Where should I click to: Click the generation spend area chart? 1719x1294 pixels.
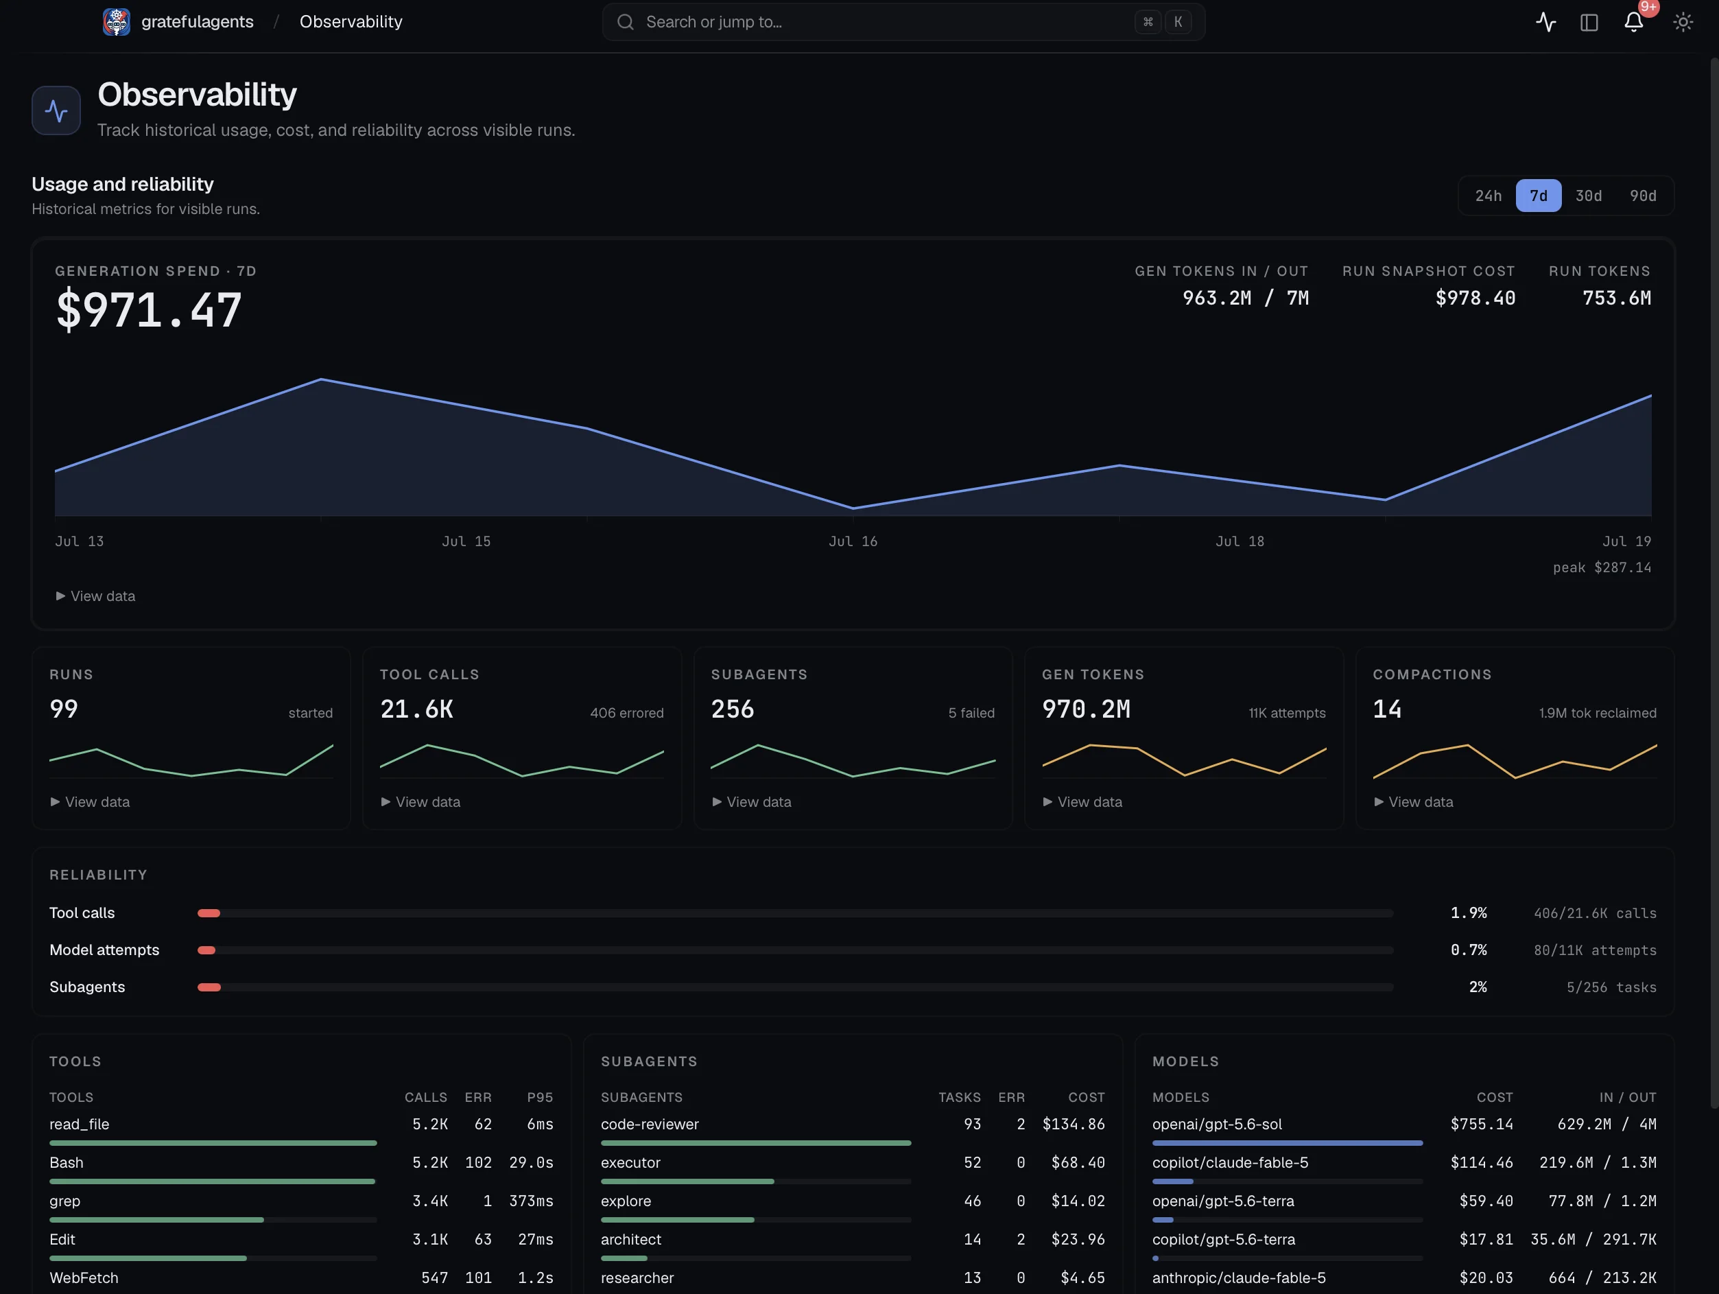point(853,447)
